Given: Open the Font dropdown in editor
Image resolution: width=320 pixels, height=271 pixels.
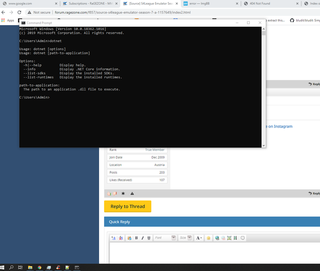Looking at the screenshot, I should click(x=165, y=238).
